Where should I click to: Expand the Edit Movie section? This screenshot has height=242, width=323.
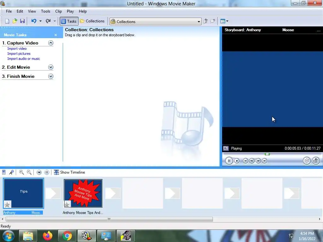click(x=51, y=67)
